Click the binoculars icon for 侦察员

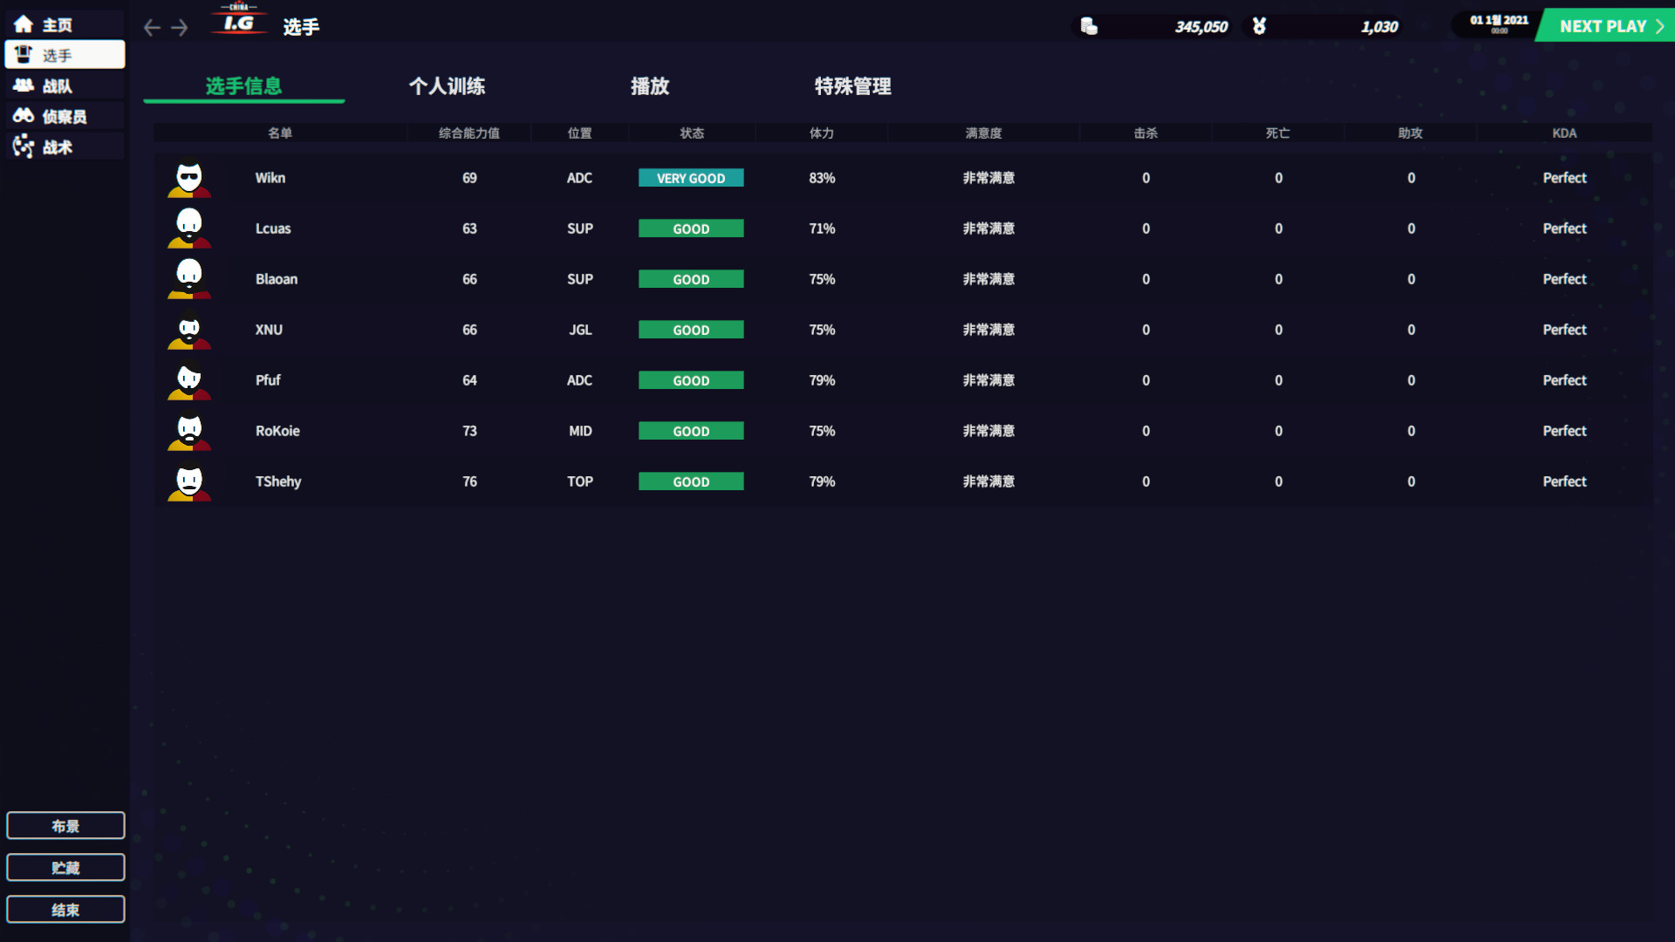pos(24,115)
